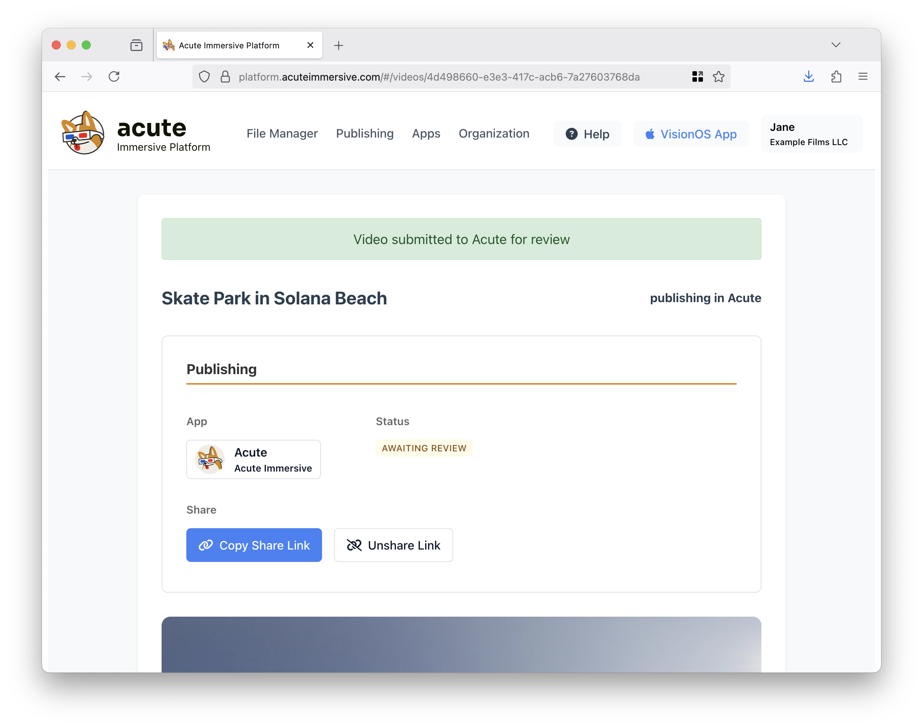Open recent browsing tab view icon
Viewport: 923px width, 728px height.
[136, 45]
